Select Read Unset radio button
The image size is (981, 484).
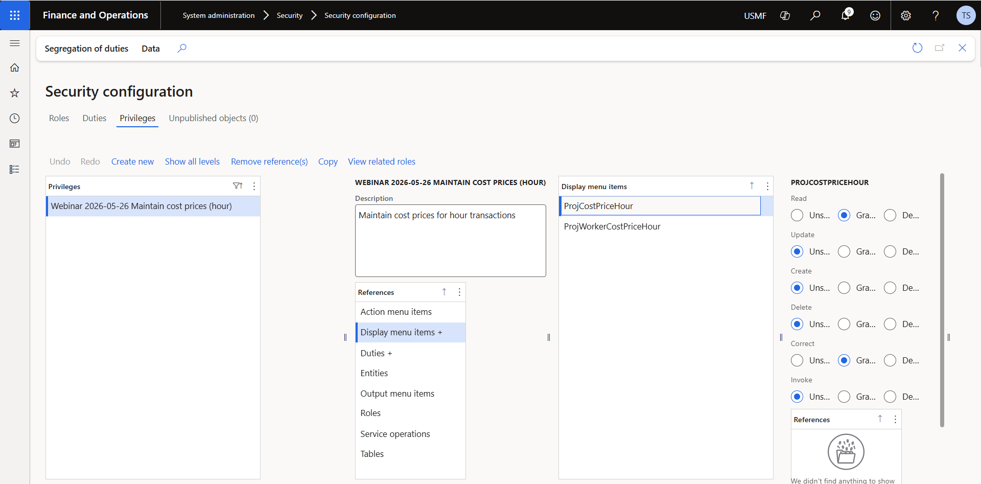pos(797,215)
